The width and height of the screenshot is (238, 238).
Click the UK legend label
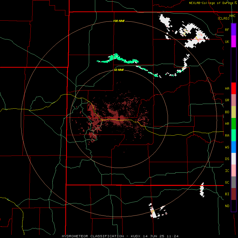click(227, 42)
